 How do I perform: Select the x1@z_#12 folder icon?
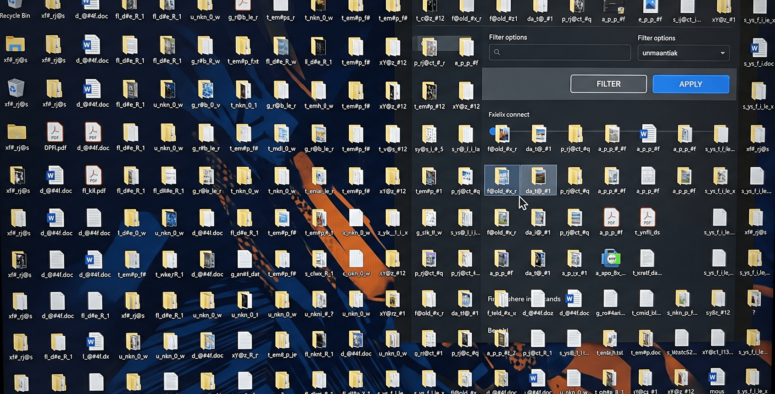[x=392, y=177]
